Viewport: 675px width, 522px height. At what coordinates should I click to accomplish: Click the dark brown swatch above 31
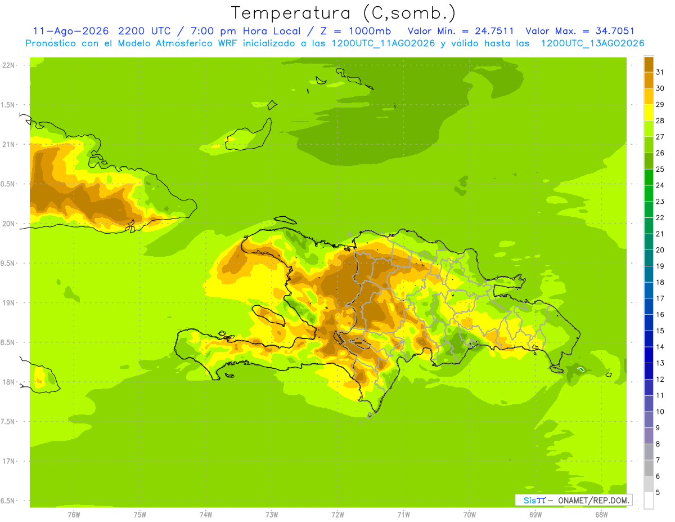coord(649,64)
